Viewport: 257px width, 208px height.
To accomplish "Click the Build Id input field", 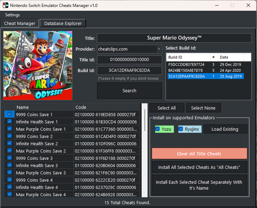I will [129, 70].
